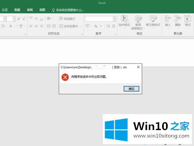Center text horizontally
The height and width of the screenshot is (146, 194).
click(36, 26)
